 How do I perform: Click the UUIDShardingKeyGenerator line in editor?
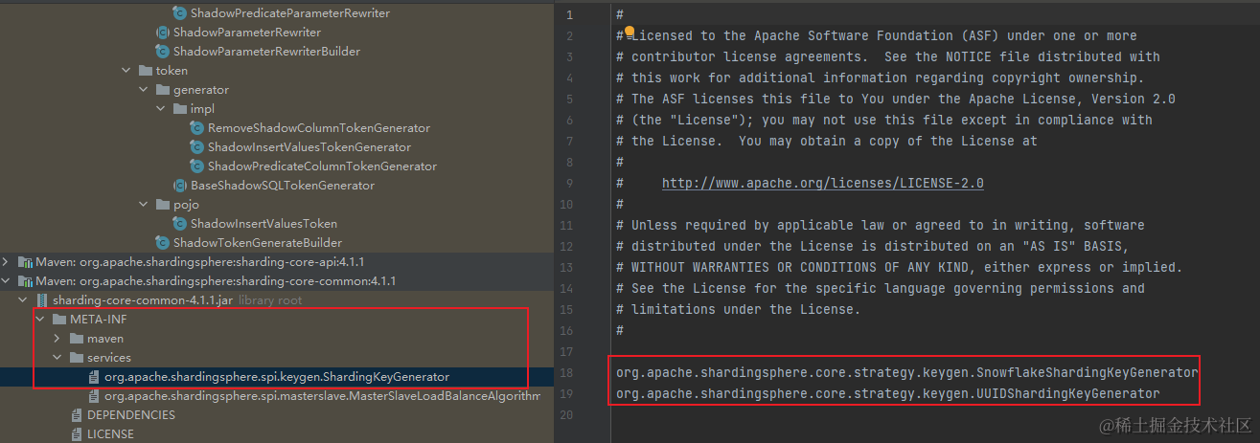coord(887,393)
